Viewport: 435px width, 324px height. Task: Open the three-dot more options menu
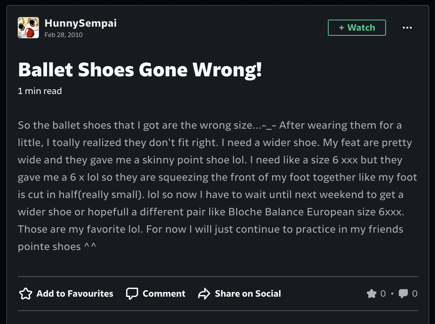[407, 28]
